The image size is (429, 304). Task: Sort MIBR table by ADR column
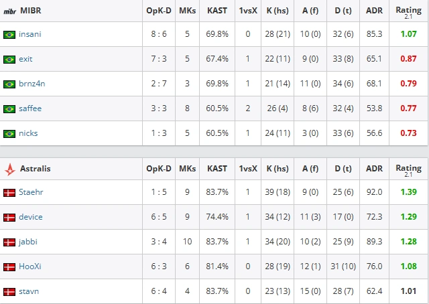pyautogui.click(x=374, y=11)
